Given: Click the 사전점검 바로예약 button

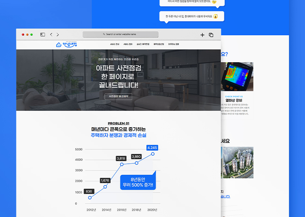Looking at the screenshot, I should point(118,96).
